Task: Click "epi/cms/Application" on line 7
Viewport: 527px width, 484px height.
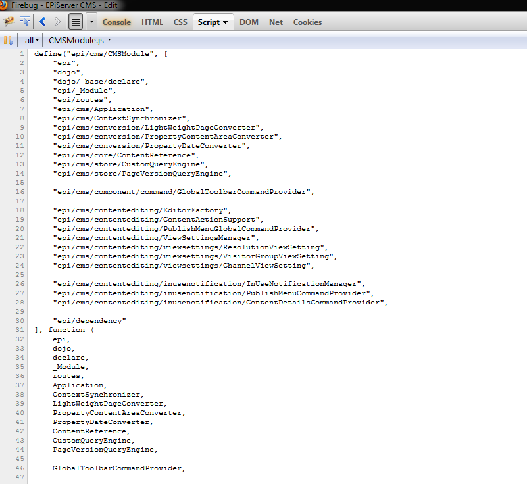Action: click(x=103, y=109)
